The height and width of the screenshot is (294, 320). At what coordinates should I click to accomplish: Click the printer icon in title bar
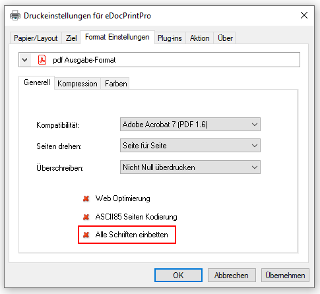15,15
